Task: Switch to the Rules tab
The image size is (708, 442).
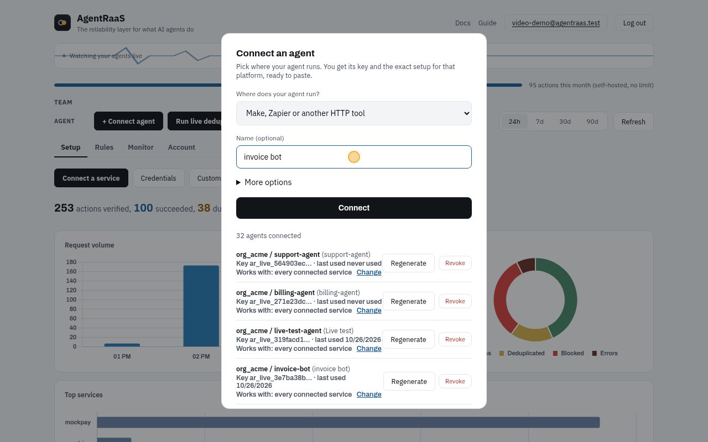Action: pos(104,148)
